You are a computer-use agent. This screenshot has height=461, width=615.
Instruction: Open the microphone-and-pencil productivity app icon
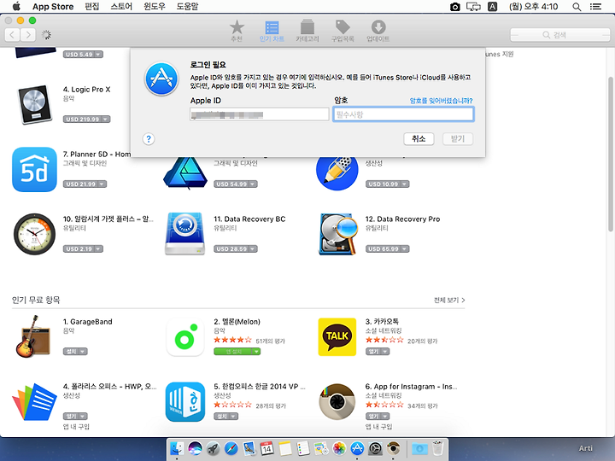[x=337, y=173]
